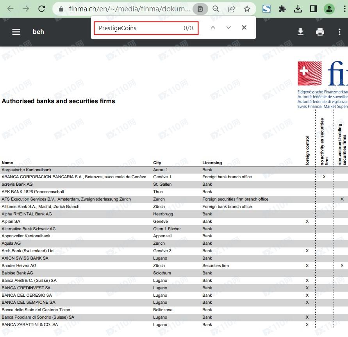Screen dimensions: 348x337
Task: Click the browser back arrow
Action: [x=10, y=9]
